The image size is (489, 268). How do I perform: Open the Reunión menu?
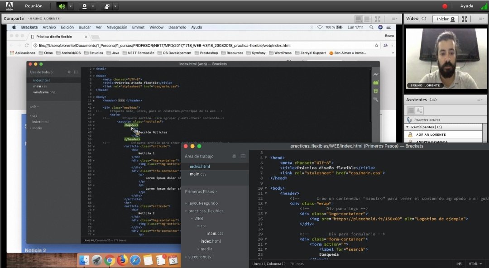point(34,6)
